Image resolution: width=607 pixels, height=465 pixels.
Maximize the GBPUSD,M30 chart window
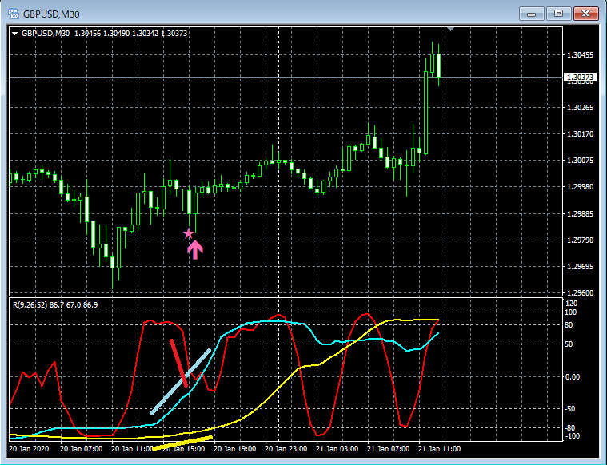[x=558, y=14]
